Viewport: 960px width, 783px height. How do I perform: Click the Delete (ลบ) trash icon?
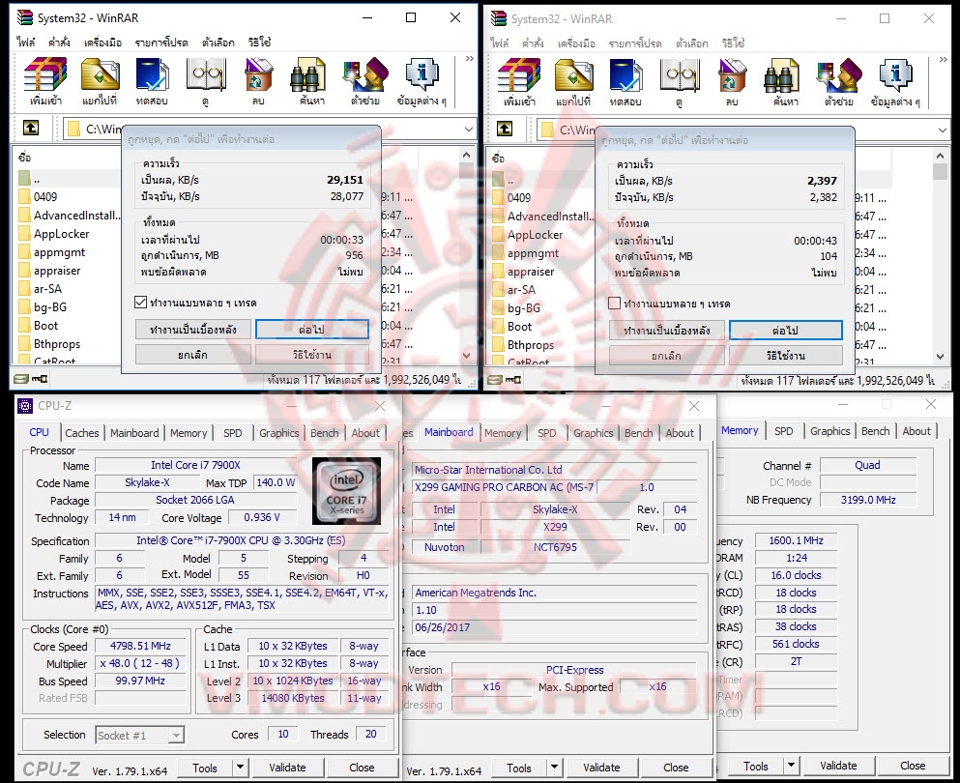tap(256, 77)
